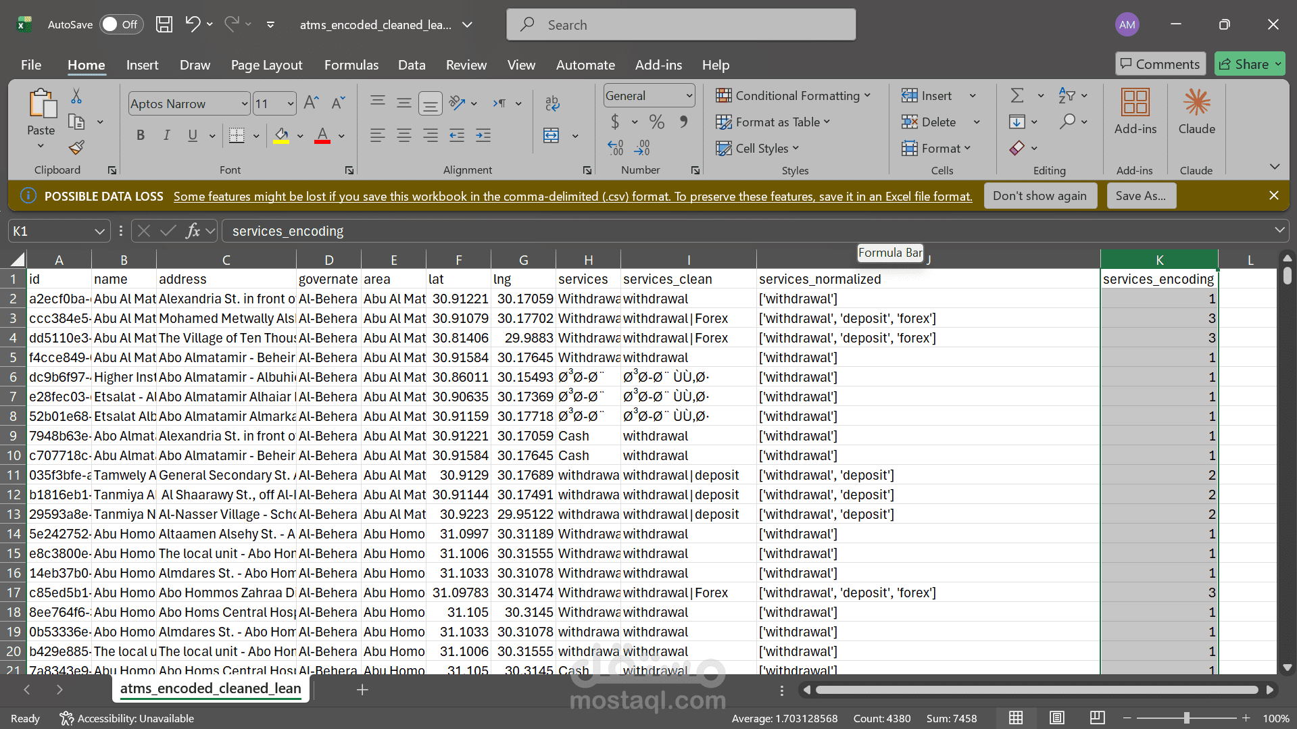Click the Copy icon in Clipboard group
1297x729 pixels.
(x=77, y=122)
